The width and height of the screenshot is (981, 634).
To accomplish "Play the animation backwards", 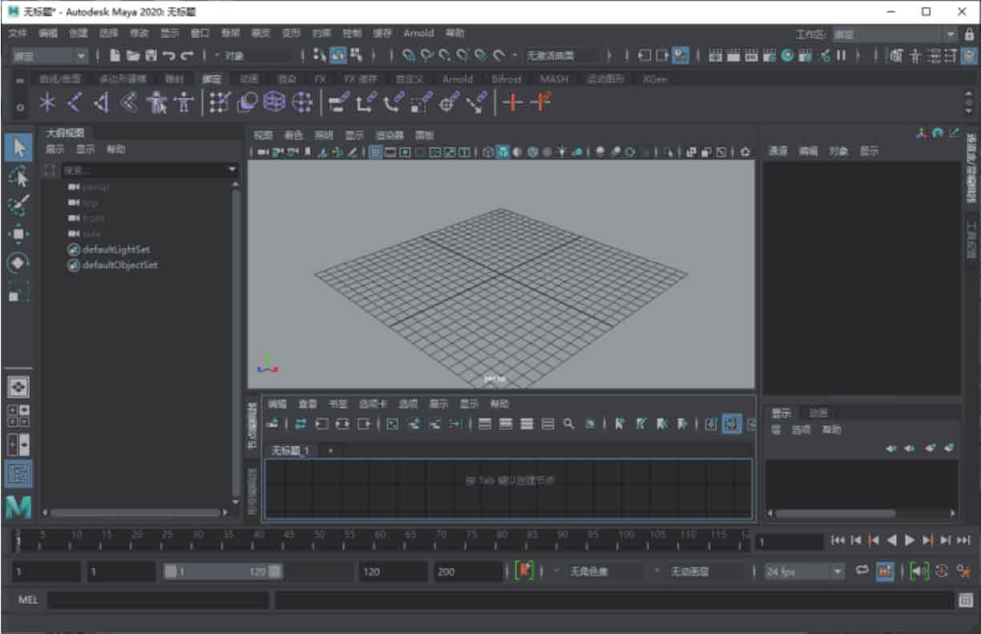I will coord(891,540).
